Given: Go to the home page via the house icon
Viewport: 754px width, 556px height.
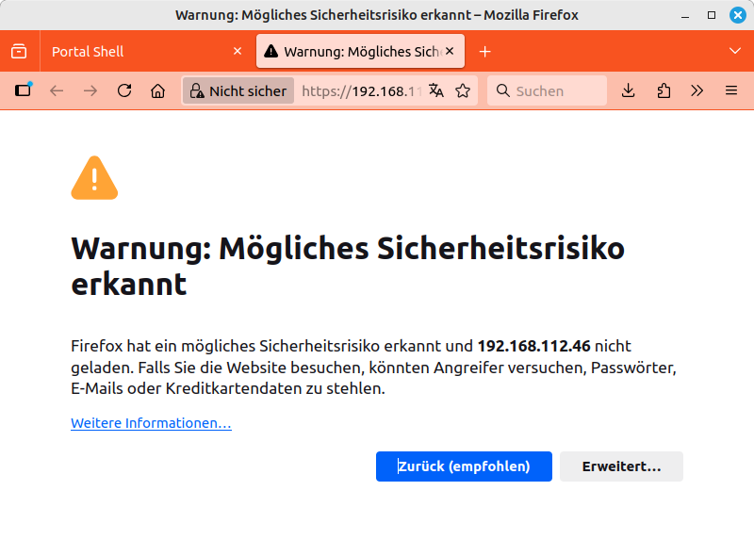Looking at the screenshot, I should [x=158, y=91].
